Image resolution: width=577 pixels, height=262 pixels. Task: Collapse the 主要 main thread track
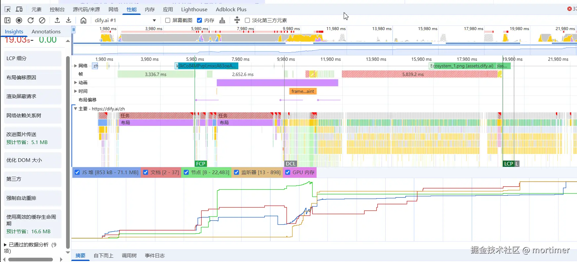76,109
